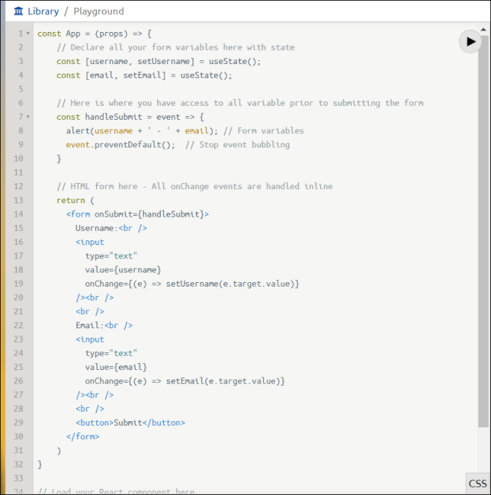Switch to the CSS tab
This screenshot has height=495, width=491.
pyautogui.click(x=478, y=484)
